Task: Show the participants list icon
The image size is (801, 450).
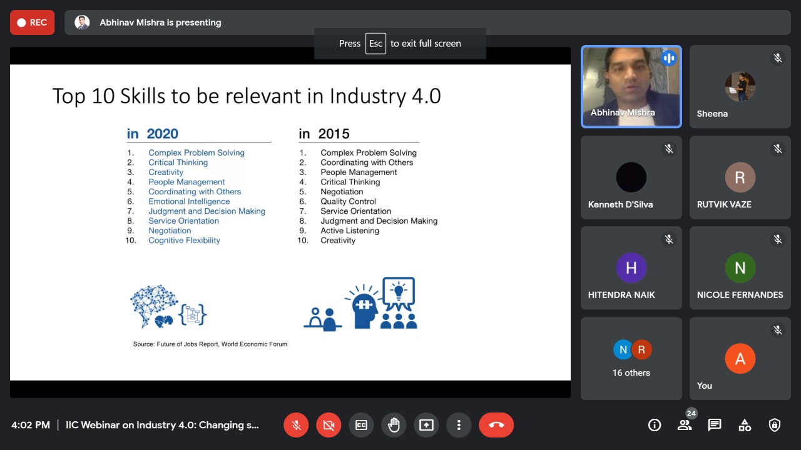Action: [x=685, y=425]
